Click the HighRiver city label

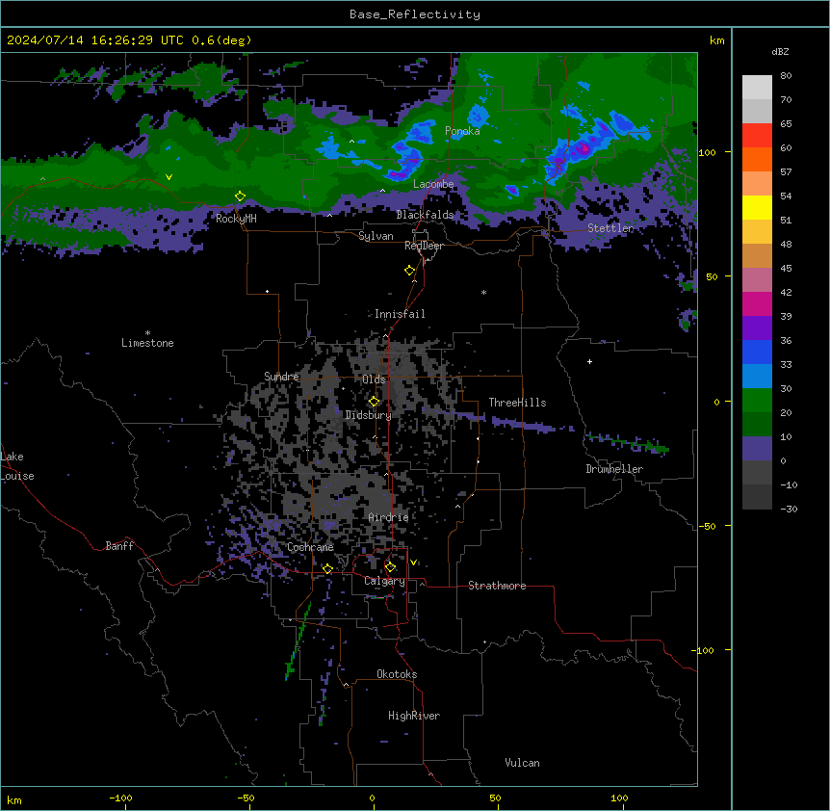414,716
